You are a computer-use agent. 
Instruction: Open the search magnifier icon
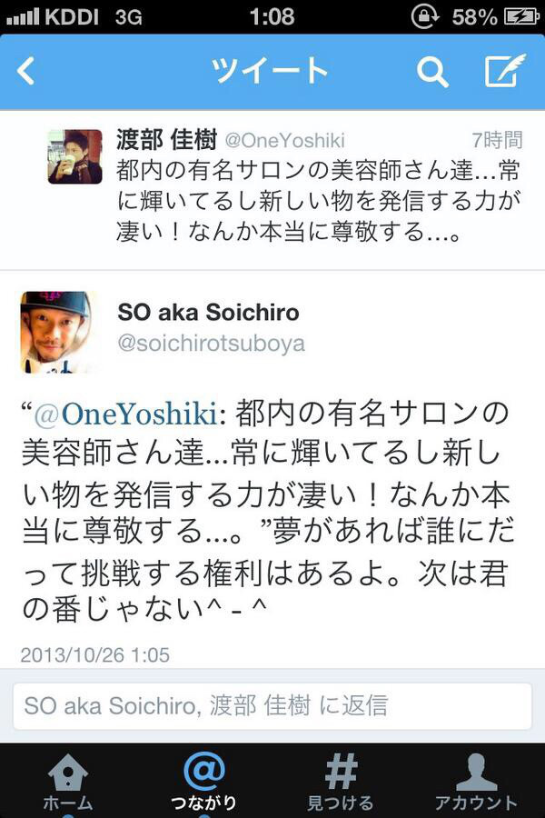coord(432,72)
